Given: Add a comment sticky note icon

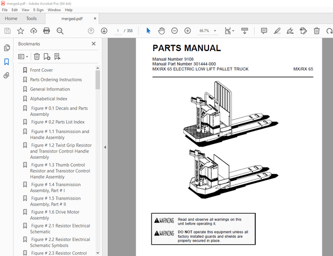Looking at the screenshot, I should [264, 31].
